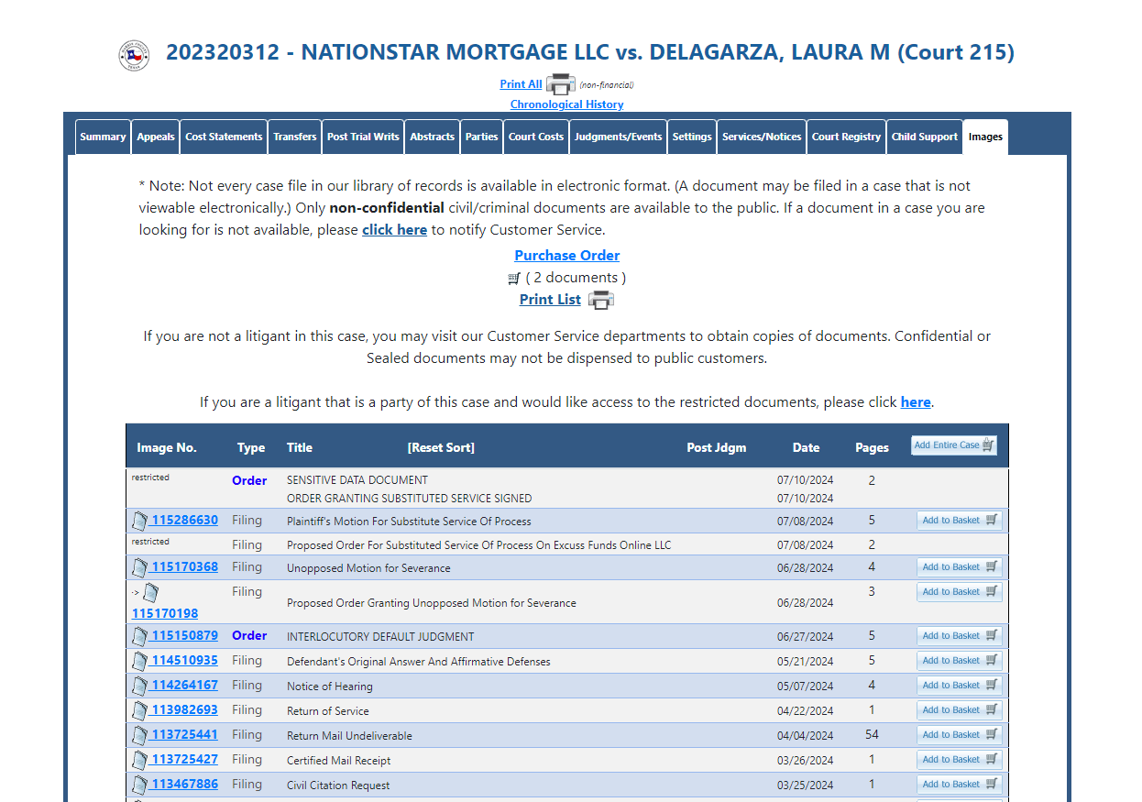Add Certified Mail Receipt to basket
This screenshot has width=1142, height=802.
(x=960, y=760)
